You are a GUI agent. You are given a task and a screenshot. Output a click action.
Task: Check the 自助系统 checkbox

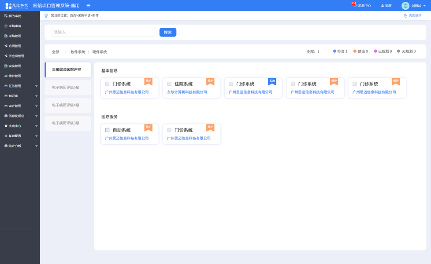pos(108,130)
